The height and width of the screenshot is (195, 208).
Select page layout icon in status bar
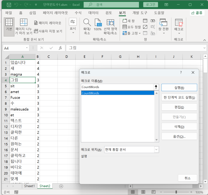point(143,192)
